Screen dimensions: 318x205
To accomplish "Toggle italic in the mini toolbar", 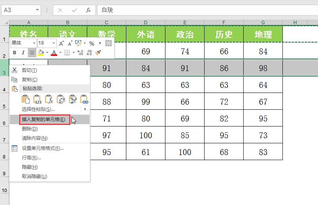I will [23, 53].
